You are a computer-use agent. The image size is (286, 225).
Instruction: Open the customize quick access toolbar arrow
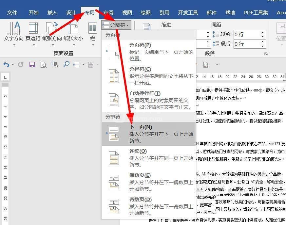[217, 64]
